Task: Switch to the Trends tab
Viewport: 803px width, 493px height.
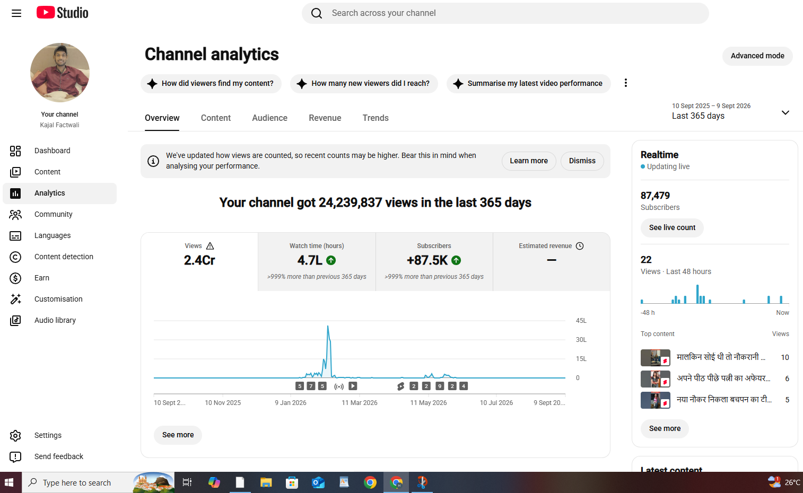Action: point(376,118)
